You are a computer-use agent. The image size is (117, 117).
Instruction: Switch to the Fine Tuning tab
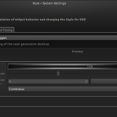(7, 30)
